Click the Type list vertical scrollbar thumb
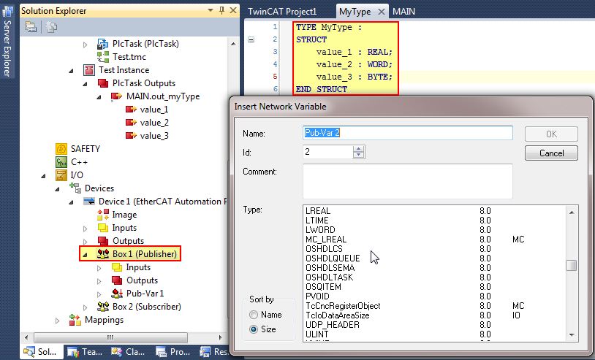The image size is (595, 360). point(571,265)
